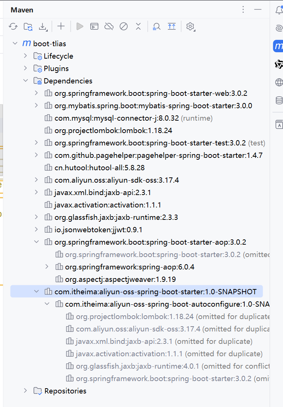Open Execute Maven Goal icon
The image size is (283, 407).
pyautogui.click(x=94, y=26)
